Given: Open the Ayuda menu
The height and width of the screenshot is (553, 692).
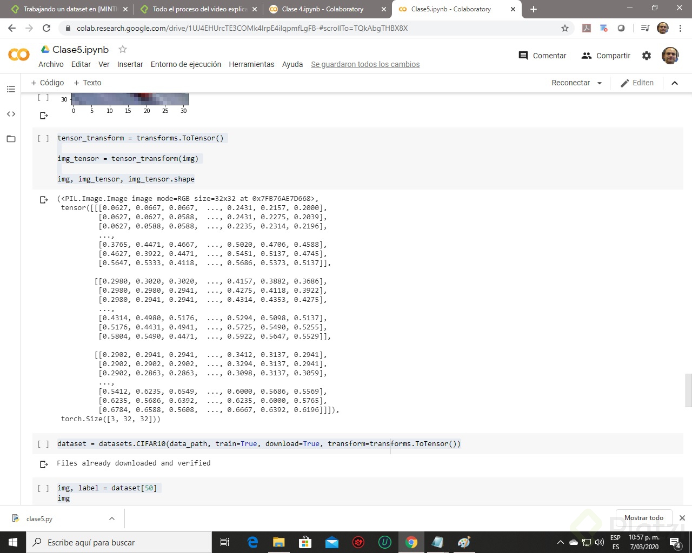Looking at the screenshot, I should (292, 64).
